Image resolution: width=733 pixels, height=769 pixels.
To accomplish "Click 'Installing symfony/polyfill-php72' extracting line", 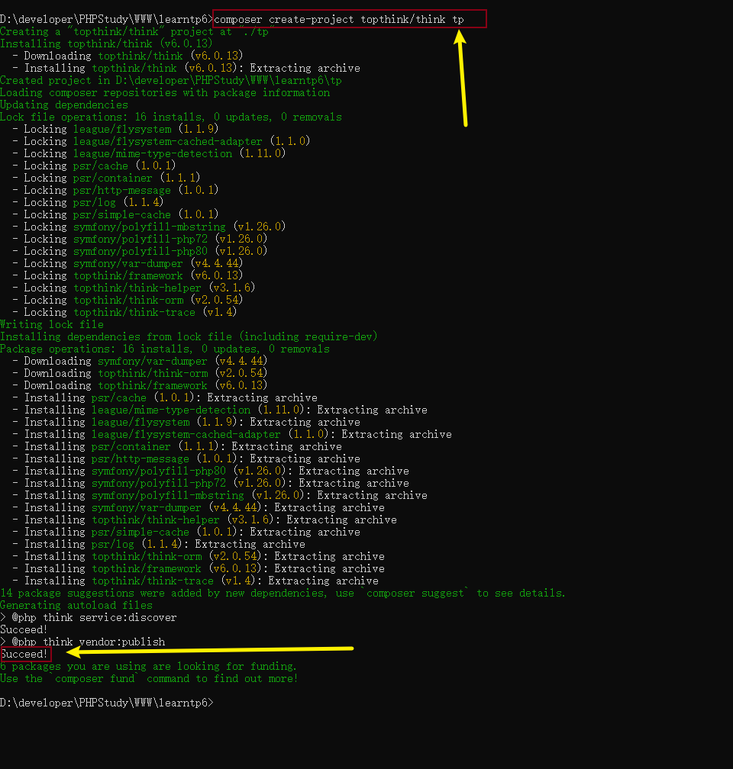I will (211, 484).
